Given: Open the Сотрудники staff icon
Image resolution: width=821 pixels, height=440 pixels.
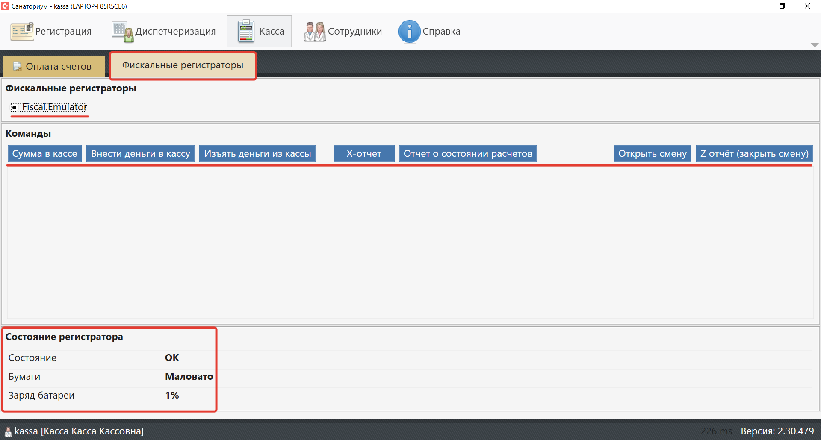Looking at the screenshot, I should tap(314, 32).
